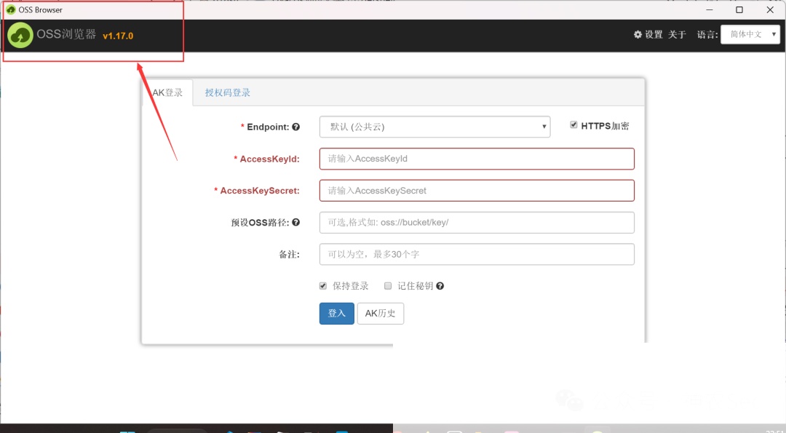Screen dimensions: 786x433
Task: Switch to the AK登录 tab
Action: [x=168, y=92]
